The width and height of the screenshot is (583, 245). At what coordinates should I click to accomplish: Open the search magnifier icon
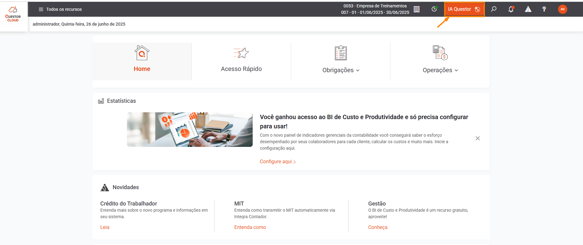494,9
